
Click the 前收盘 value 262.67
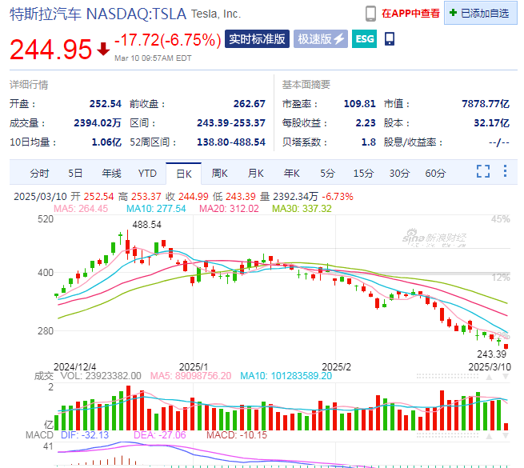pyautogui.click(x=250, y=104)
